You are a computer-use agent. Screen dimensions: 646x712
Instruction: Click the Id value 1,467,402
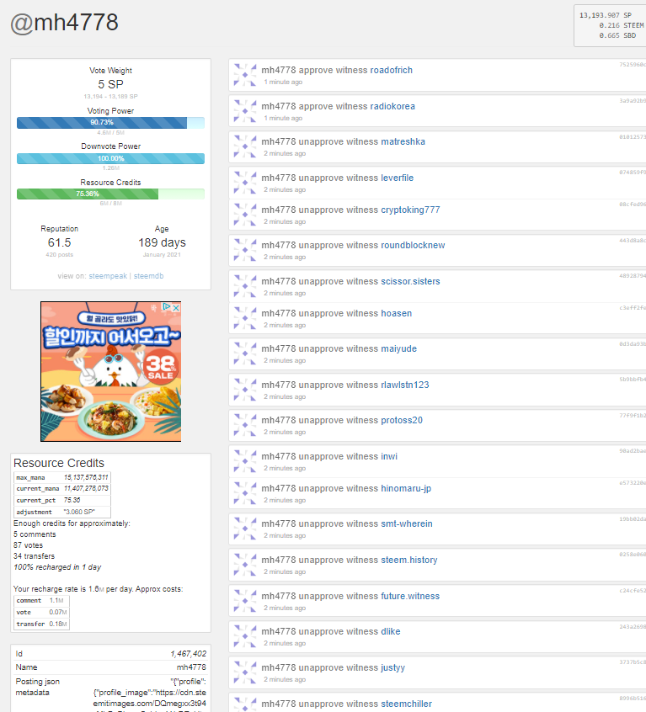click(x=189, y=654)
